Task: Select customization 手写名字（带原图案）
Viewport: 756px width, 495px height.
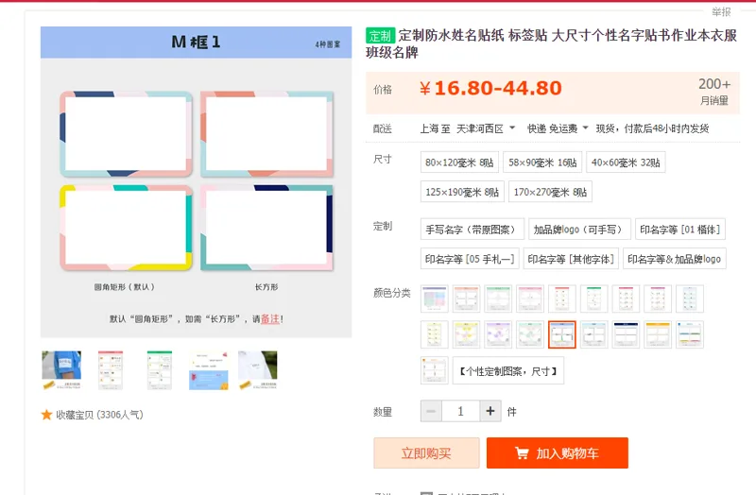Action: [x=472, y=230]
